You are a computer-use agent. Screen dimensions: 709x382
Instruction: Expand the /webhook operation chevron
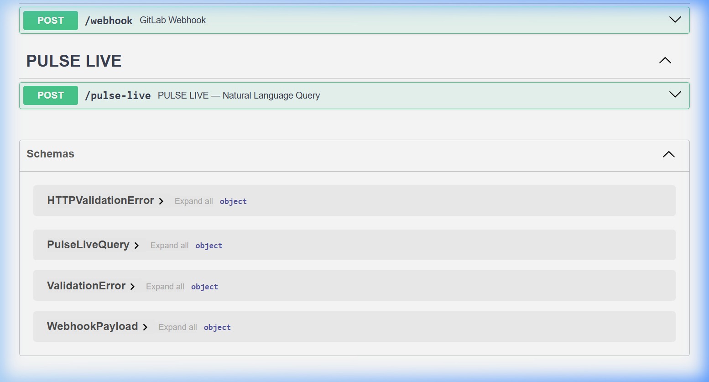pos(675,20)
